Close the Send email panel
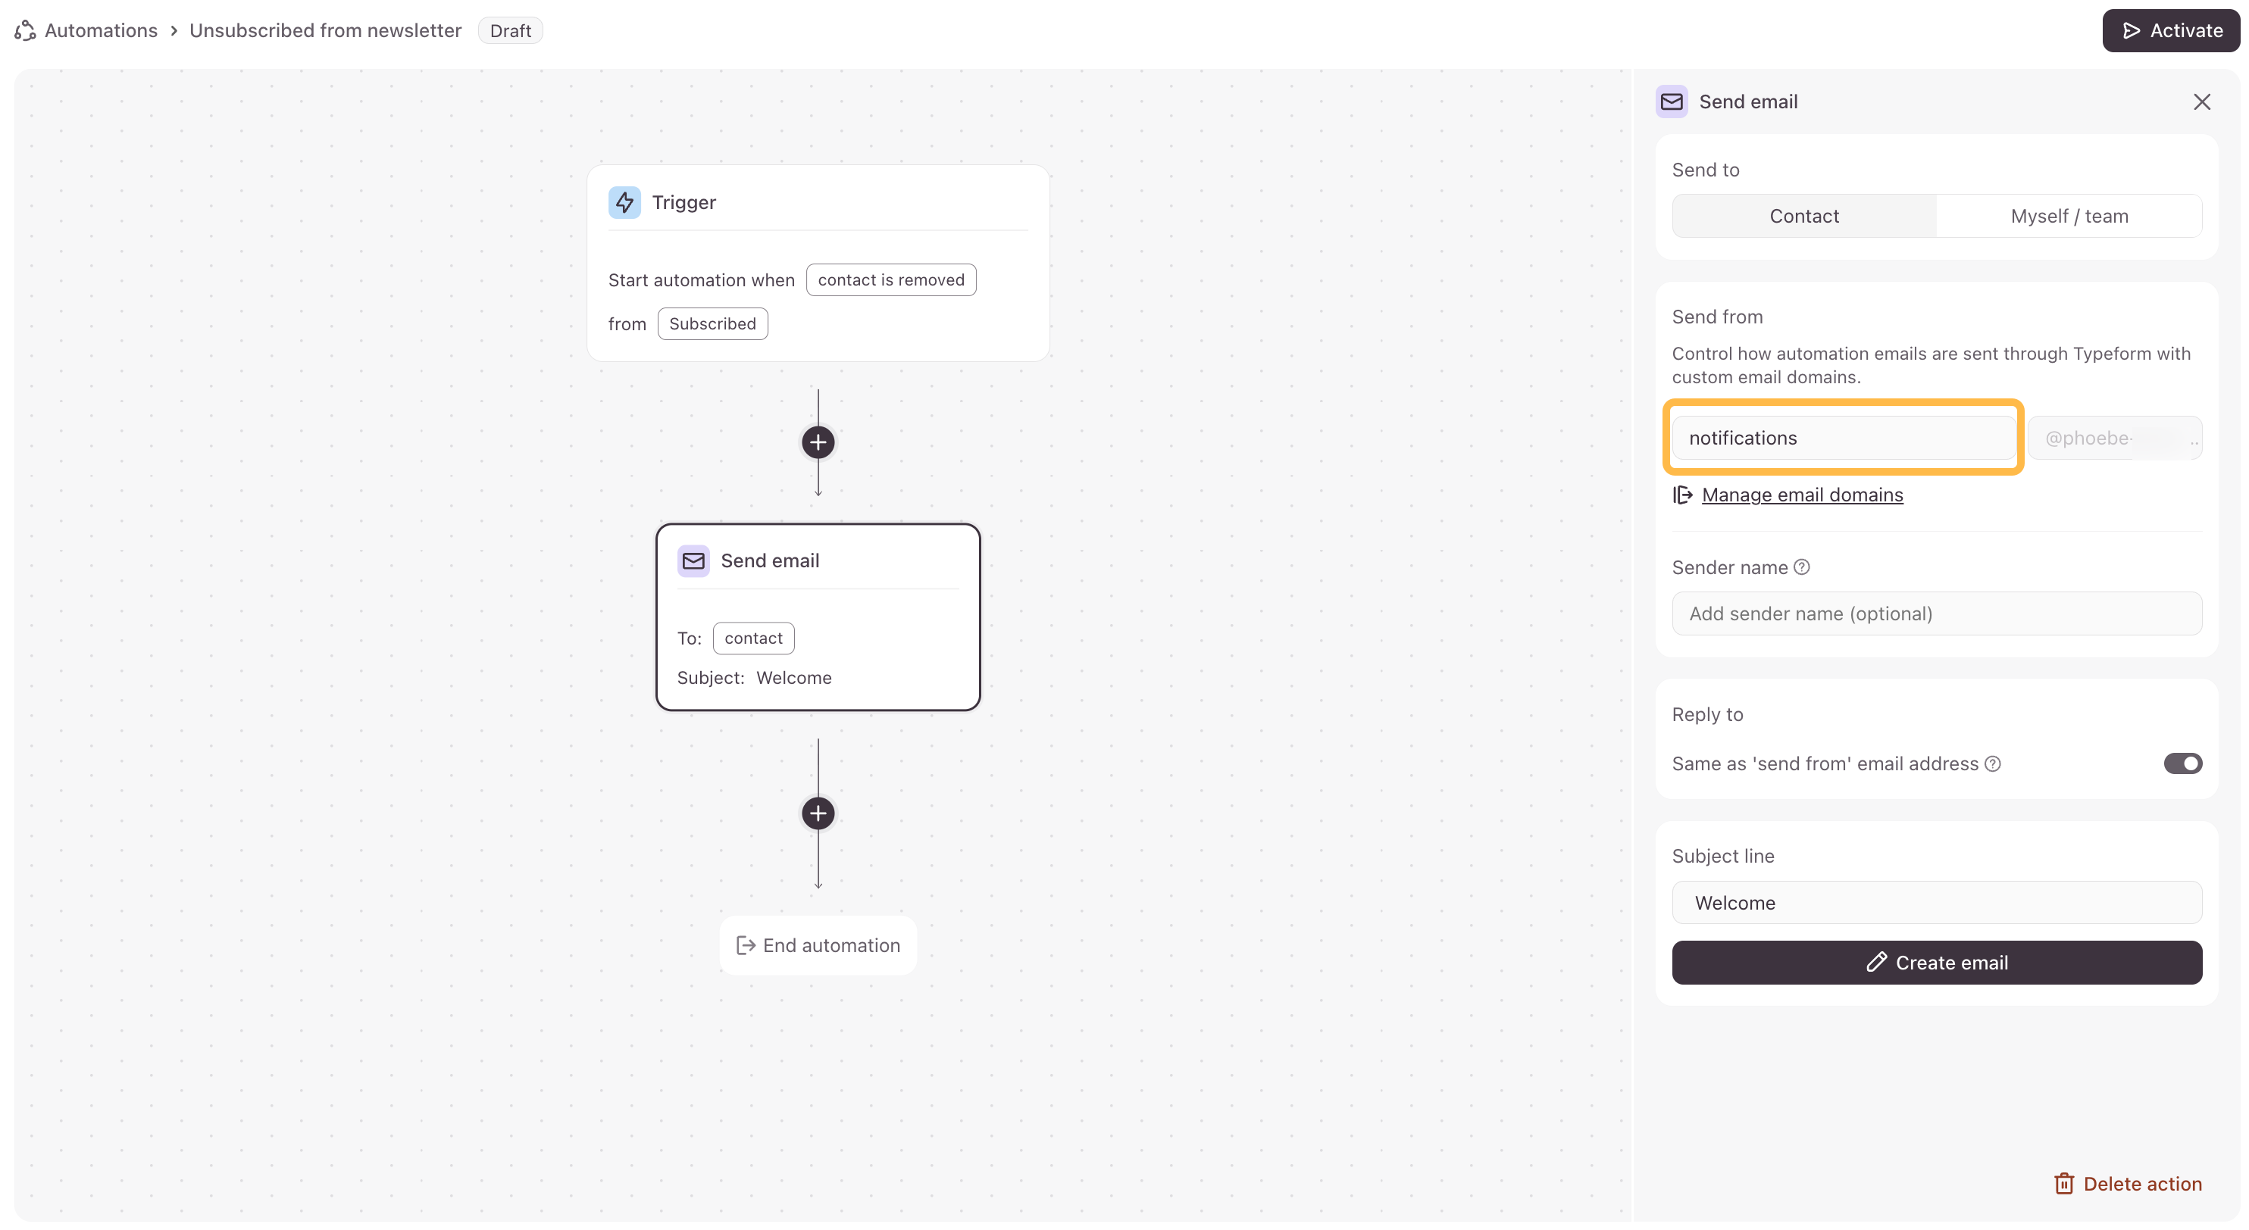The image size is (2249, 1230). [x=2202, y=102]
